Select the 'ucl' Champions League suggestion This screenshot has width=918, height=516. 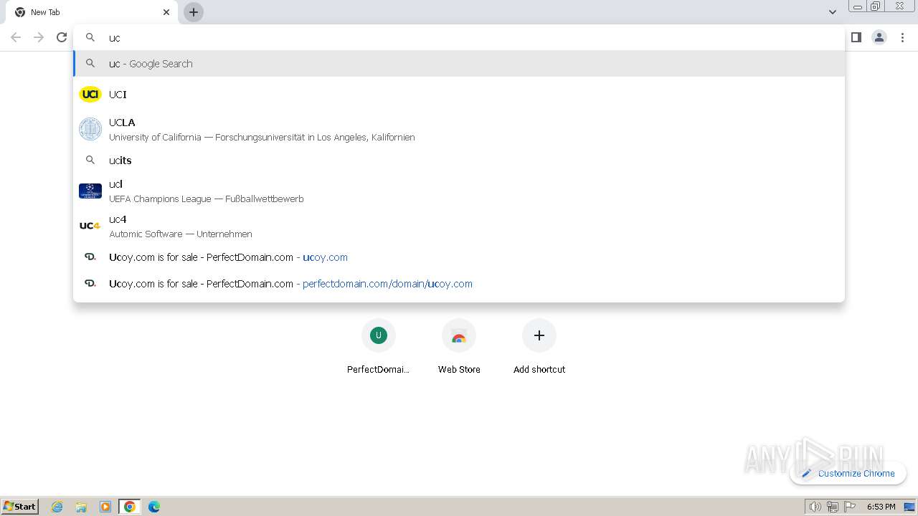(x=459, y=191)
